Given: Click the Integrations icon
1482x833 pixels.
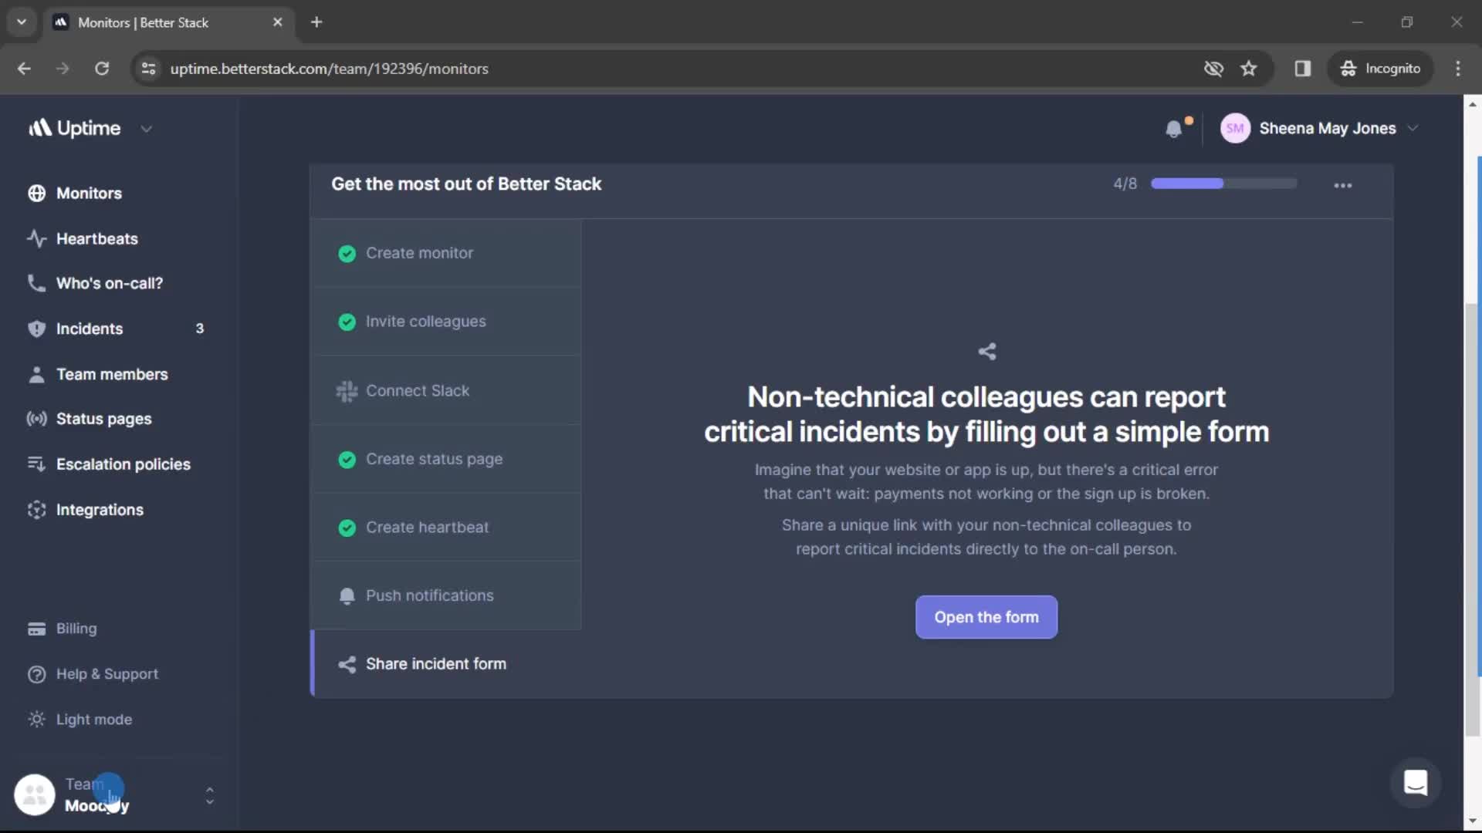Looking at the screenshot, I should (x=36, y=510).
